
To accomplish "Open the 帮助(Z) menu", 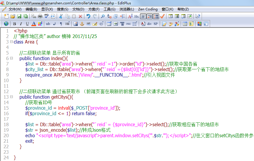I will point(183,9).
